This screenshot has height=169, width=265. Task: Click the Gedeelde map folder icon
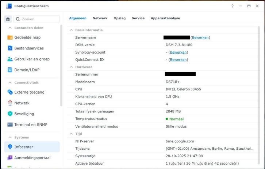click(10, 37)
